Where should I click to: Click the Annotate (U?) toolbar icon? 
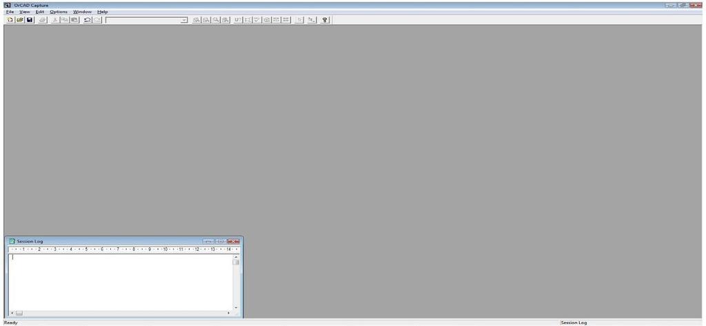click(x=238, y=20)
